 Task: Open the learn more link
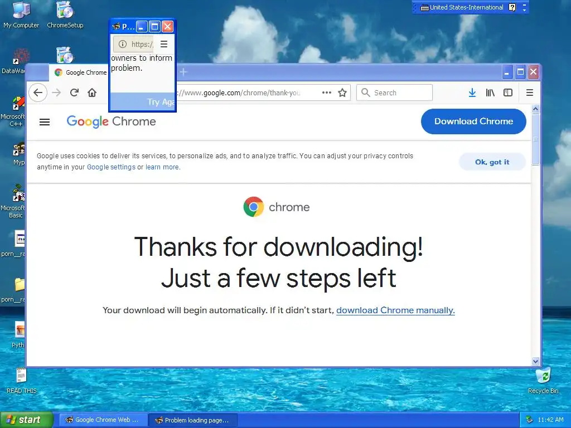(162, 167)
